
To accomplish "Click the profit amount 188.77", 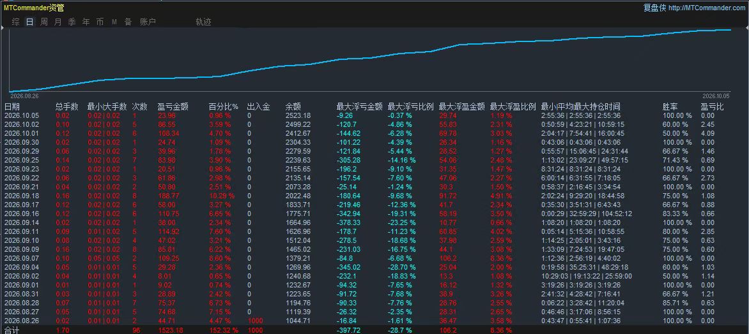I will pos(169,195).
